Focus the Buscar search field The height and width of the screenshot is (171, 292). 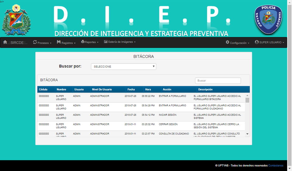tap(218, 81)
